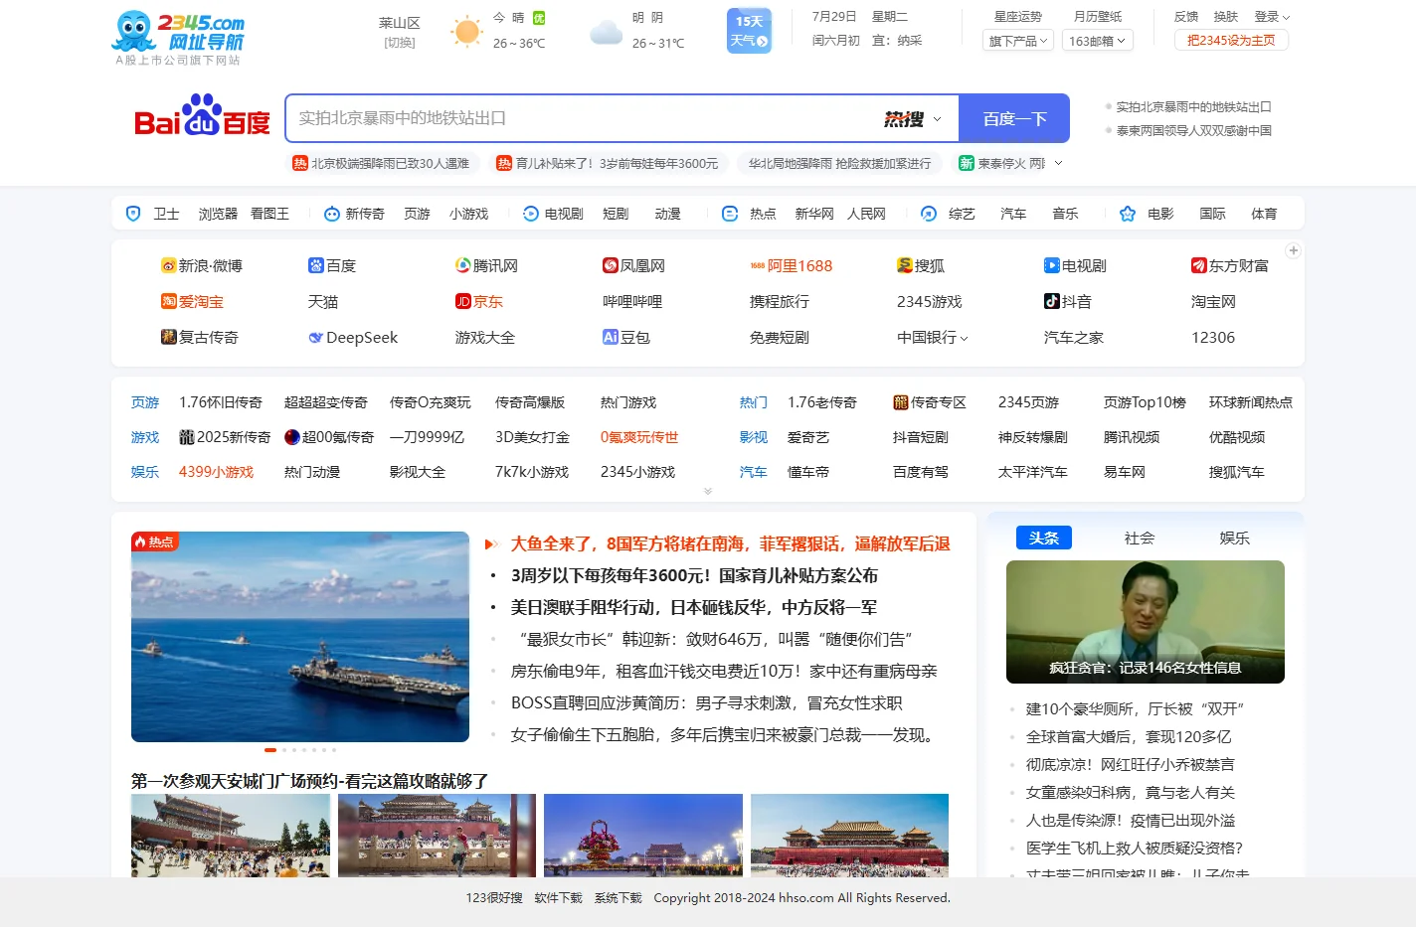Switch to the 娱乐 news tab
This screenshot has width=1416, height=927.
1235,538
